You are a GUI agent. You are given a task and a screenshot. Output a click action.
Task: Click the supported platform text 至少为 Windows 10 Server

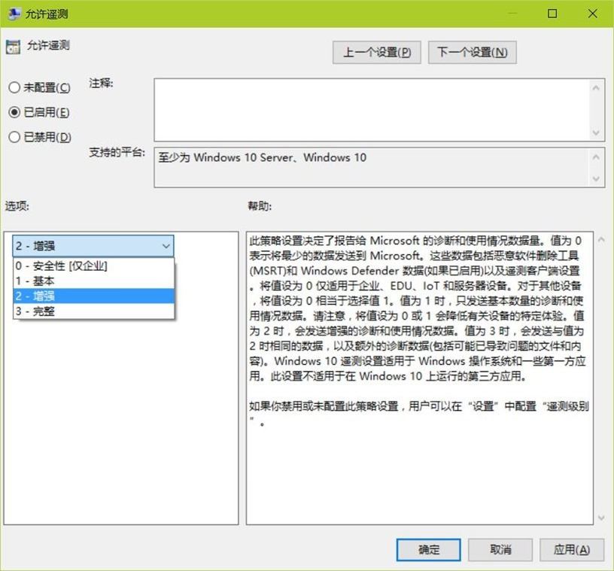(226, 157)
